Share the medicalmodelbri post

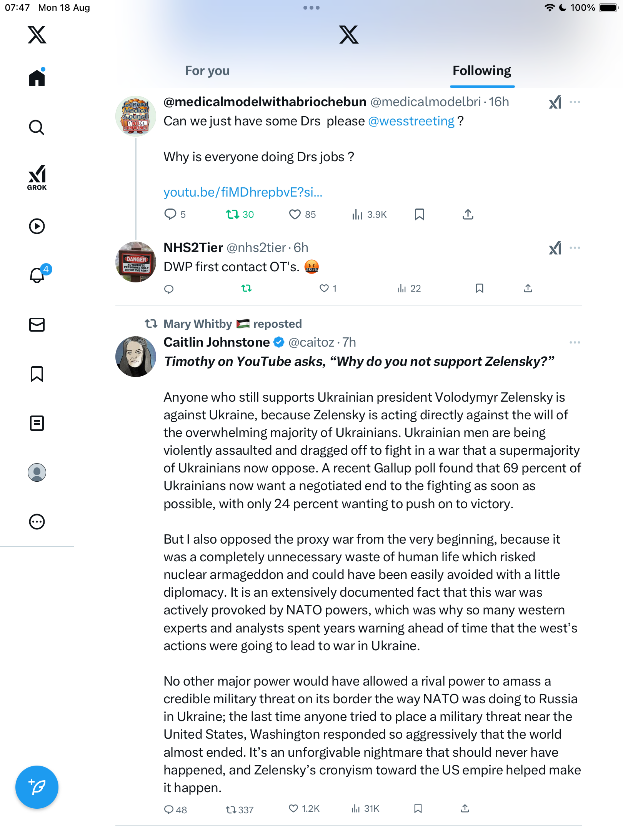(x=468, y=214)
